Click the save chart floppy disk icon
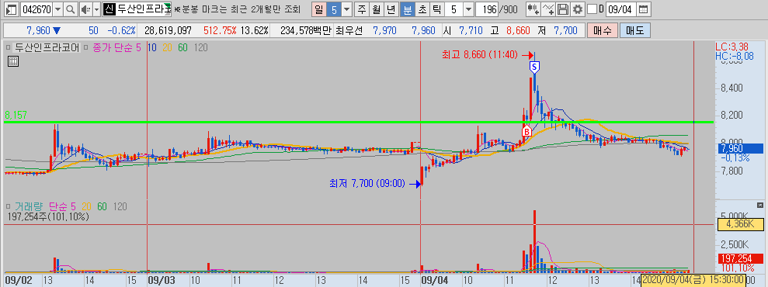Screen dimensions: 768x287 tap(563, 9)
